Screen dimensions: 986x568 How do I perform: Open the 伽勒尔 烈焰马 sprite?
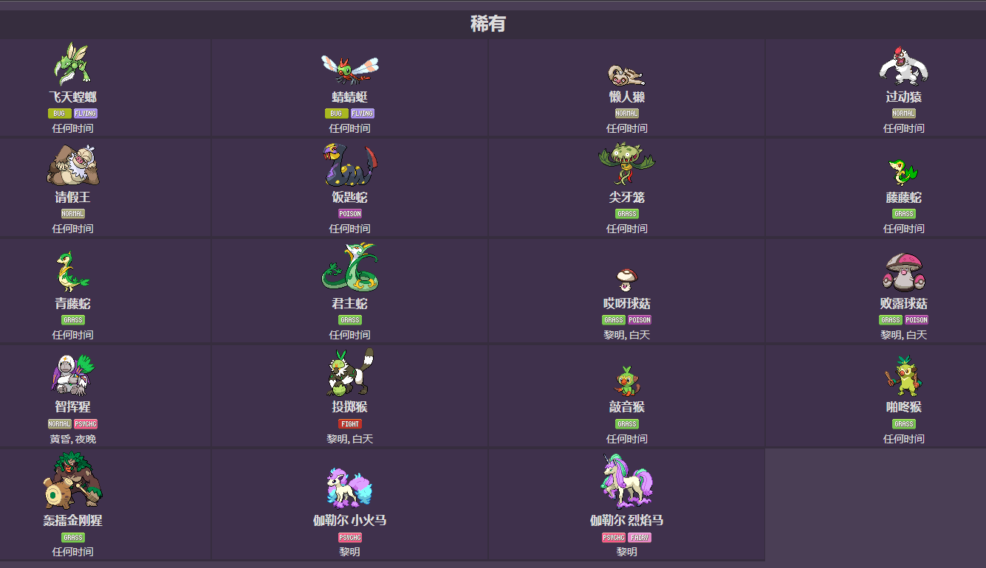tap(626, 482)
